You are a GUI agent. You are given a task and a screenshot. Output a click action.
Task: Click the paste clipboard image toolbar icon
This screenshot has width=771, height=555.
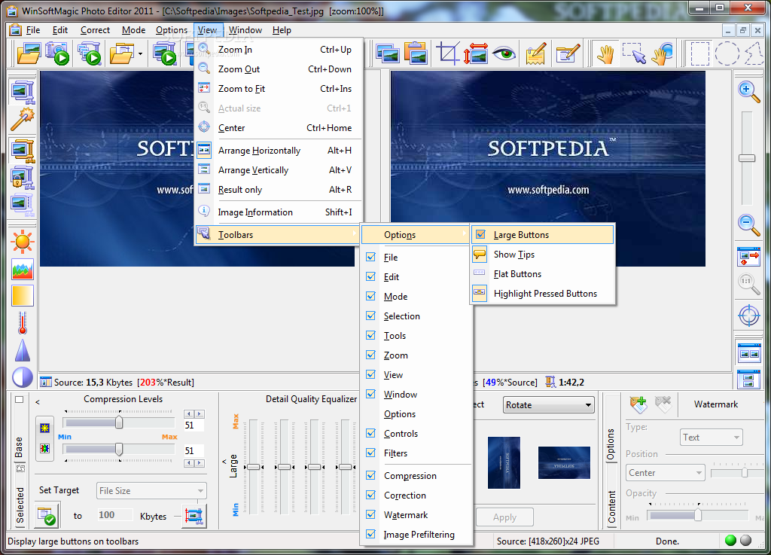click(x=416, y=53)
